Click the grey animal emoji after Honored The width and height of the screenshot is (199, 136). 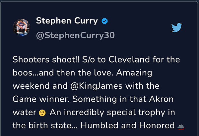[x=181, y=127]
